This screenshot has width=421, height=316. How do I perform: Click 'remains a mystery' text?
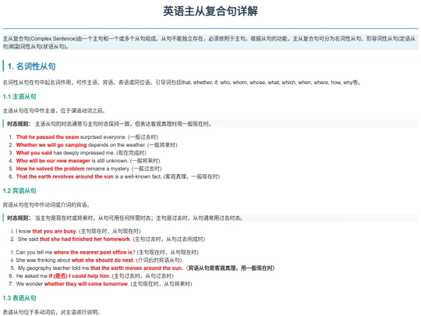coord(108,169)
